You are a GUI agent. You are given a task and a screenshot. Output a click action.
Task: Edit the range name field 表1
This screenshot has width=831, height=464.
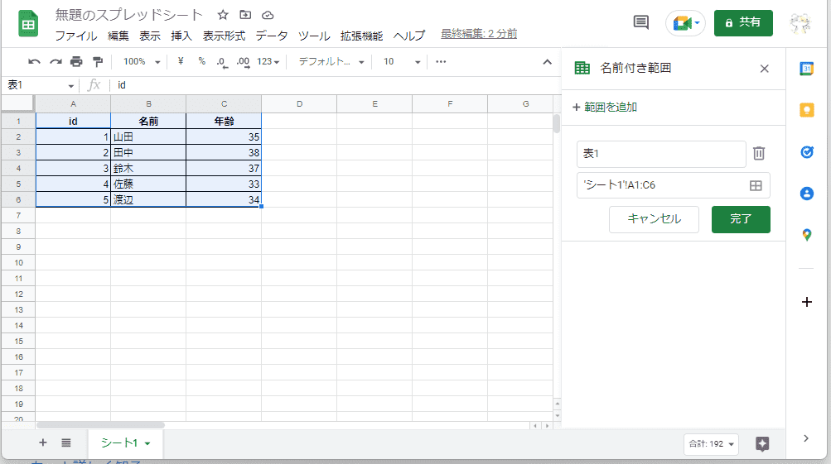coord(661,154)
